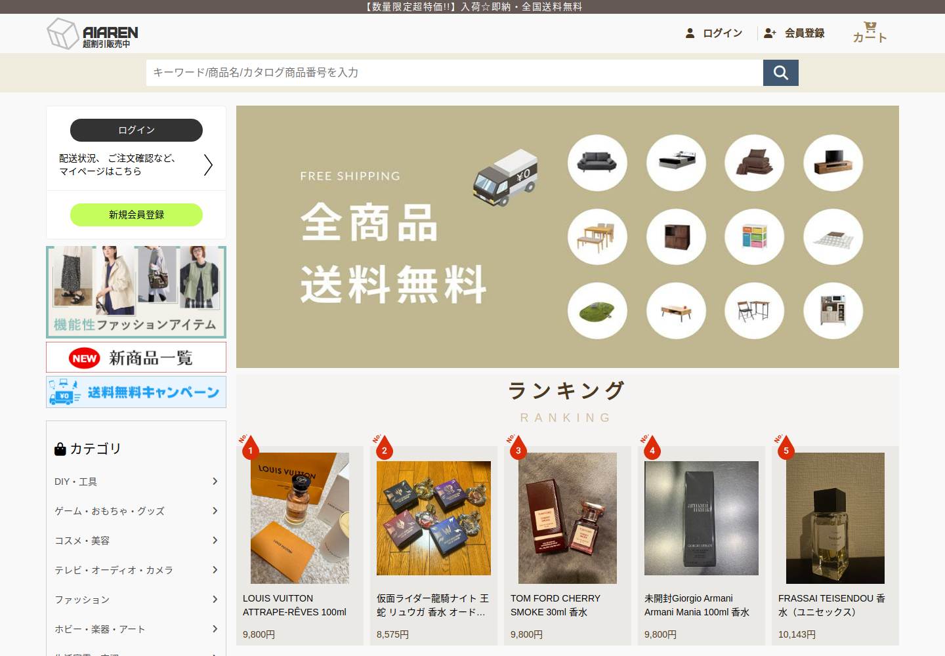
Task: Click the No.2 ranking badge
Action: (x=383, y=447)
